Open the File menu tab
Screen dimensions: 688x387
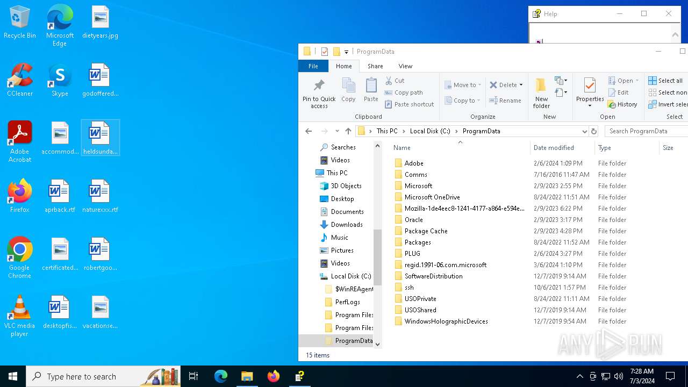(313, 66)
